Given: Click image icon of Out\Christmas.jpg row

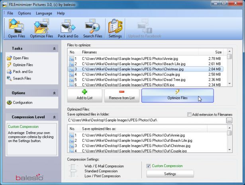Looking at the screenshot, I should point(71,146).
